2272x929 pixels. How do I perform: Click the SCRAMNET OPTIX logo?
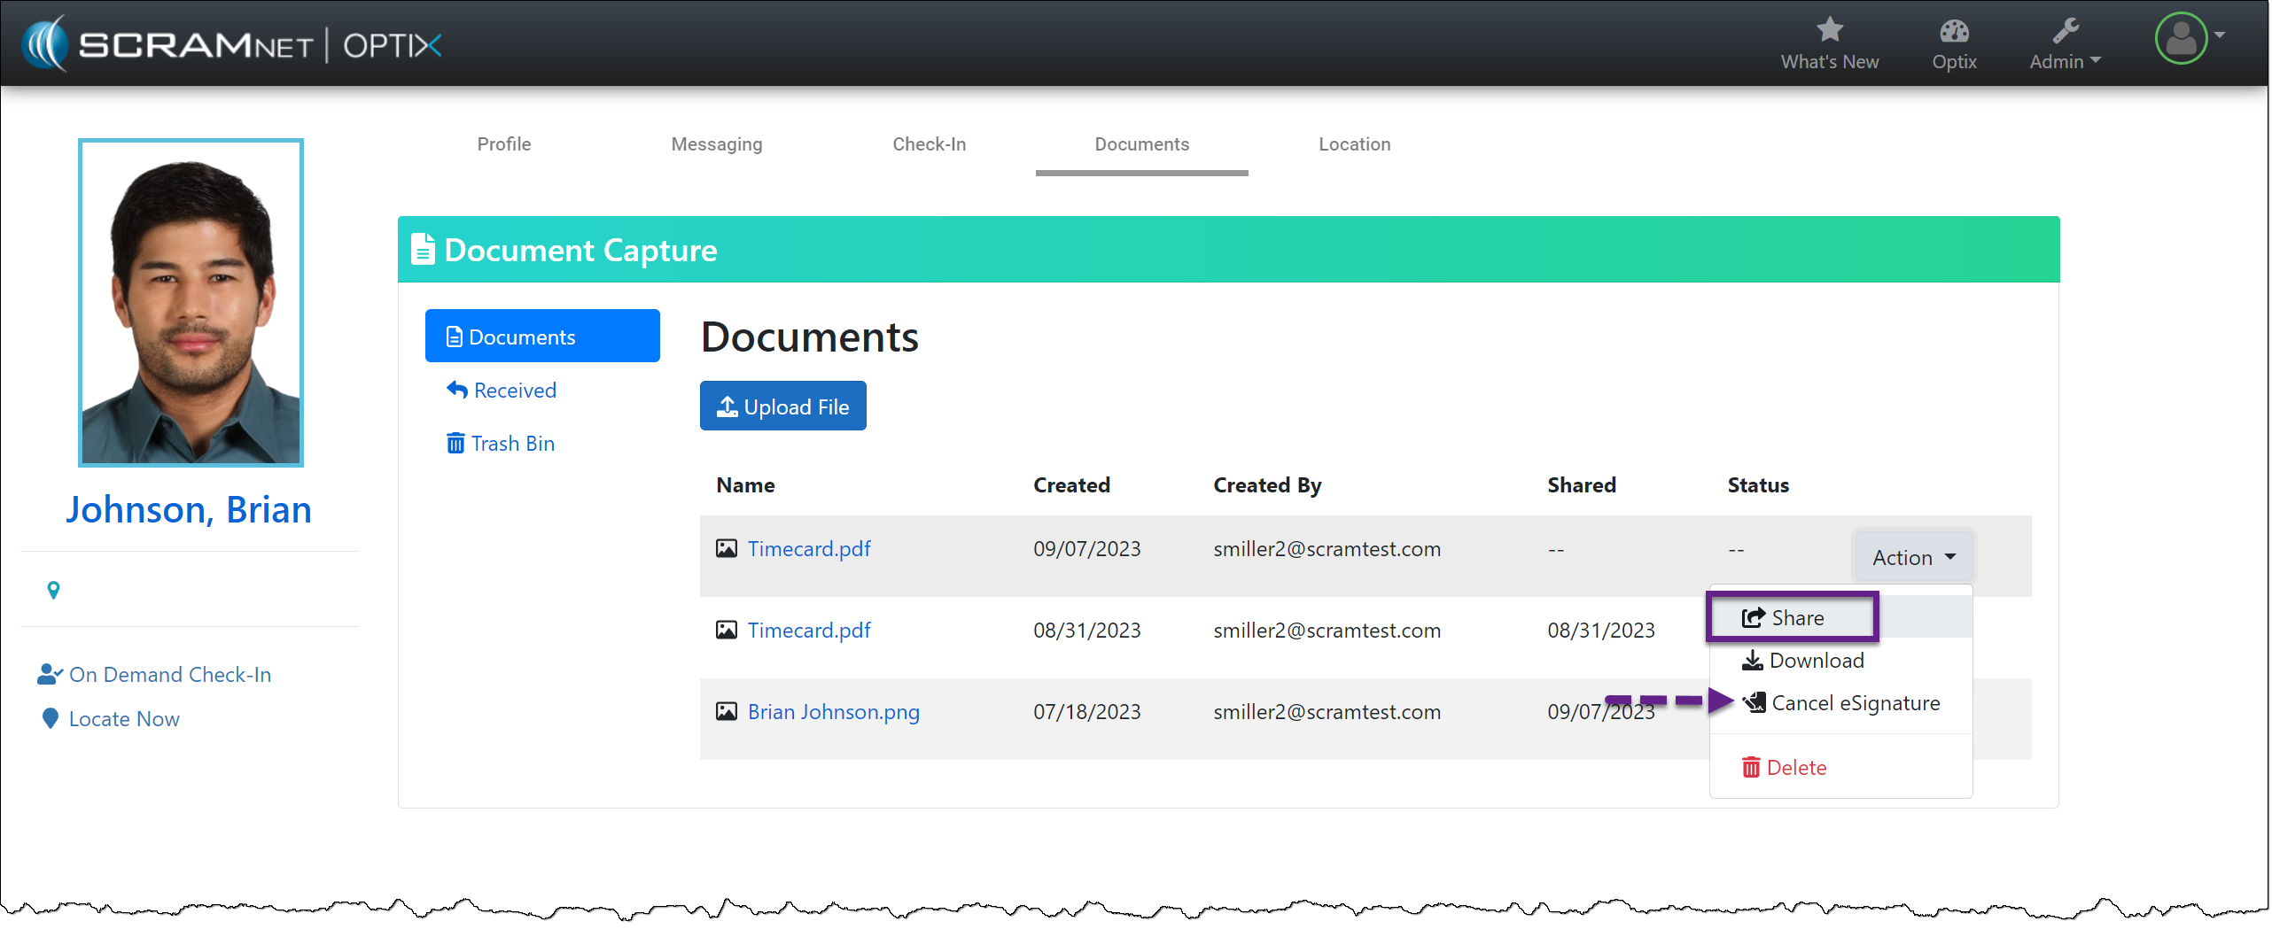point(232,43)
